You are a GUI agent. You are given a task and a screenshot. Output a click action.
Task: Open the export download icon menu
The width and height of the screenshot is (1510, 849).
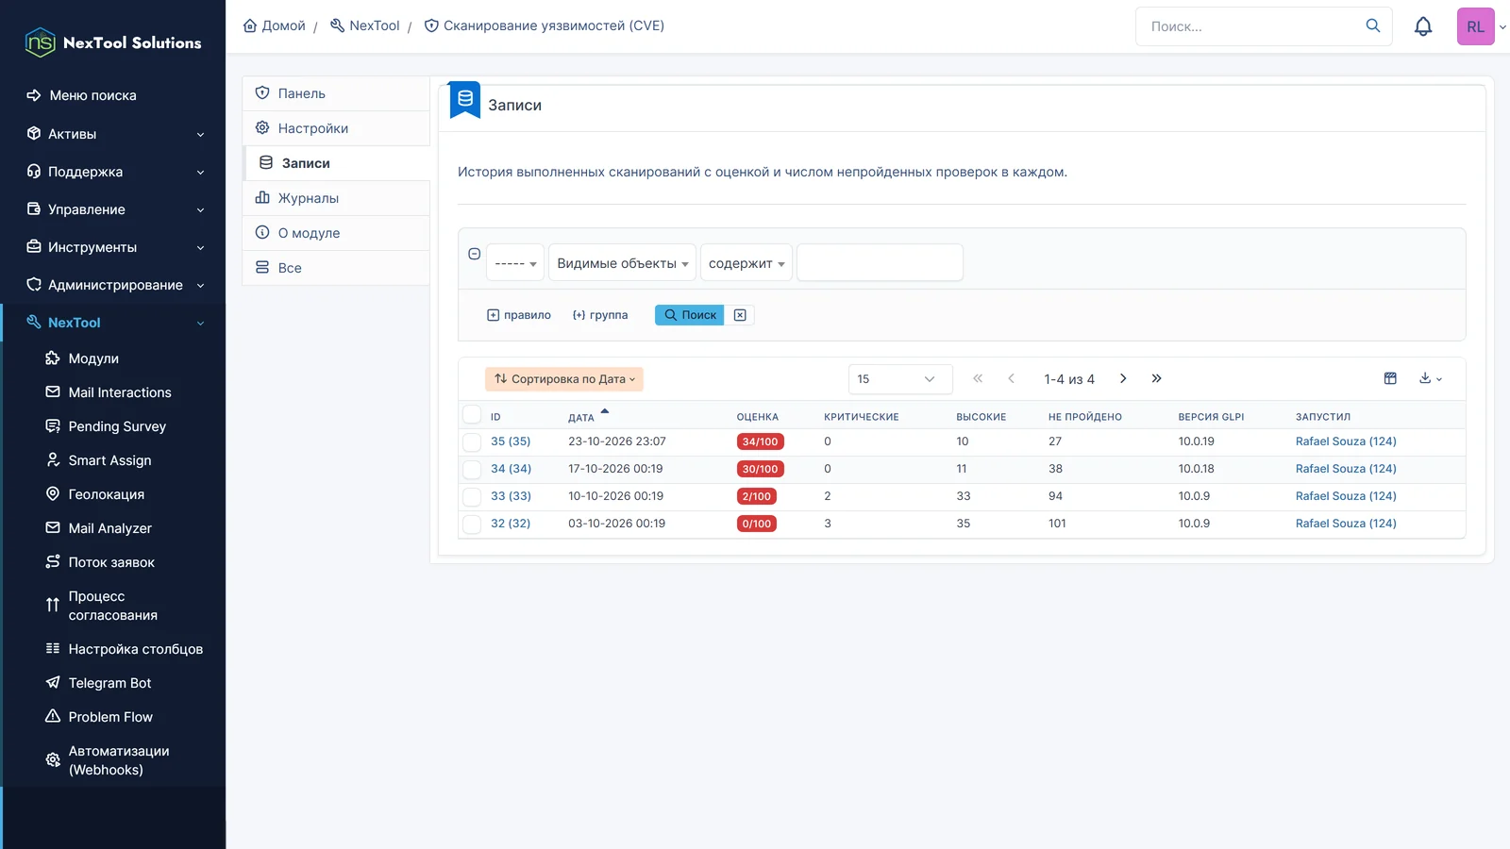point(1431,378)
